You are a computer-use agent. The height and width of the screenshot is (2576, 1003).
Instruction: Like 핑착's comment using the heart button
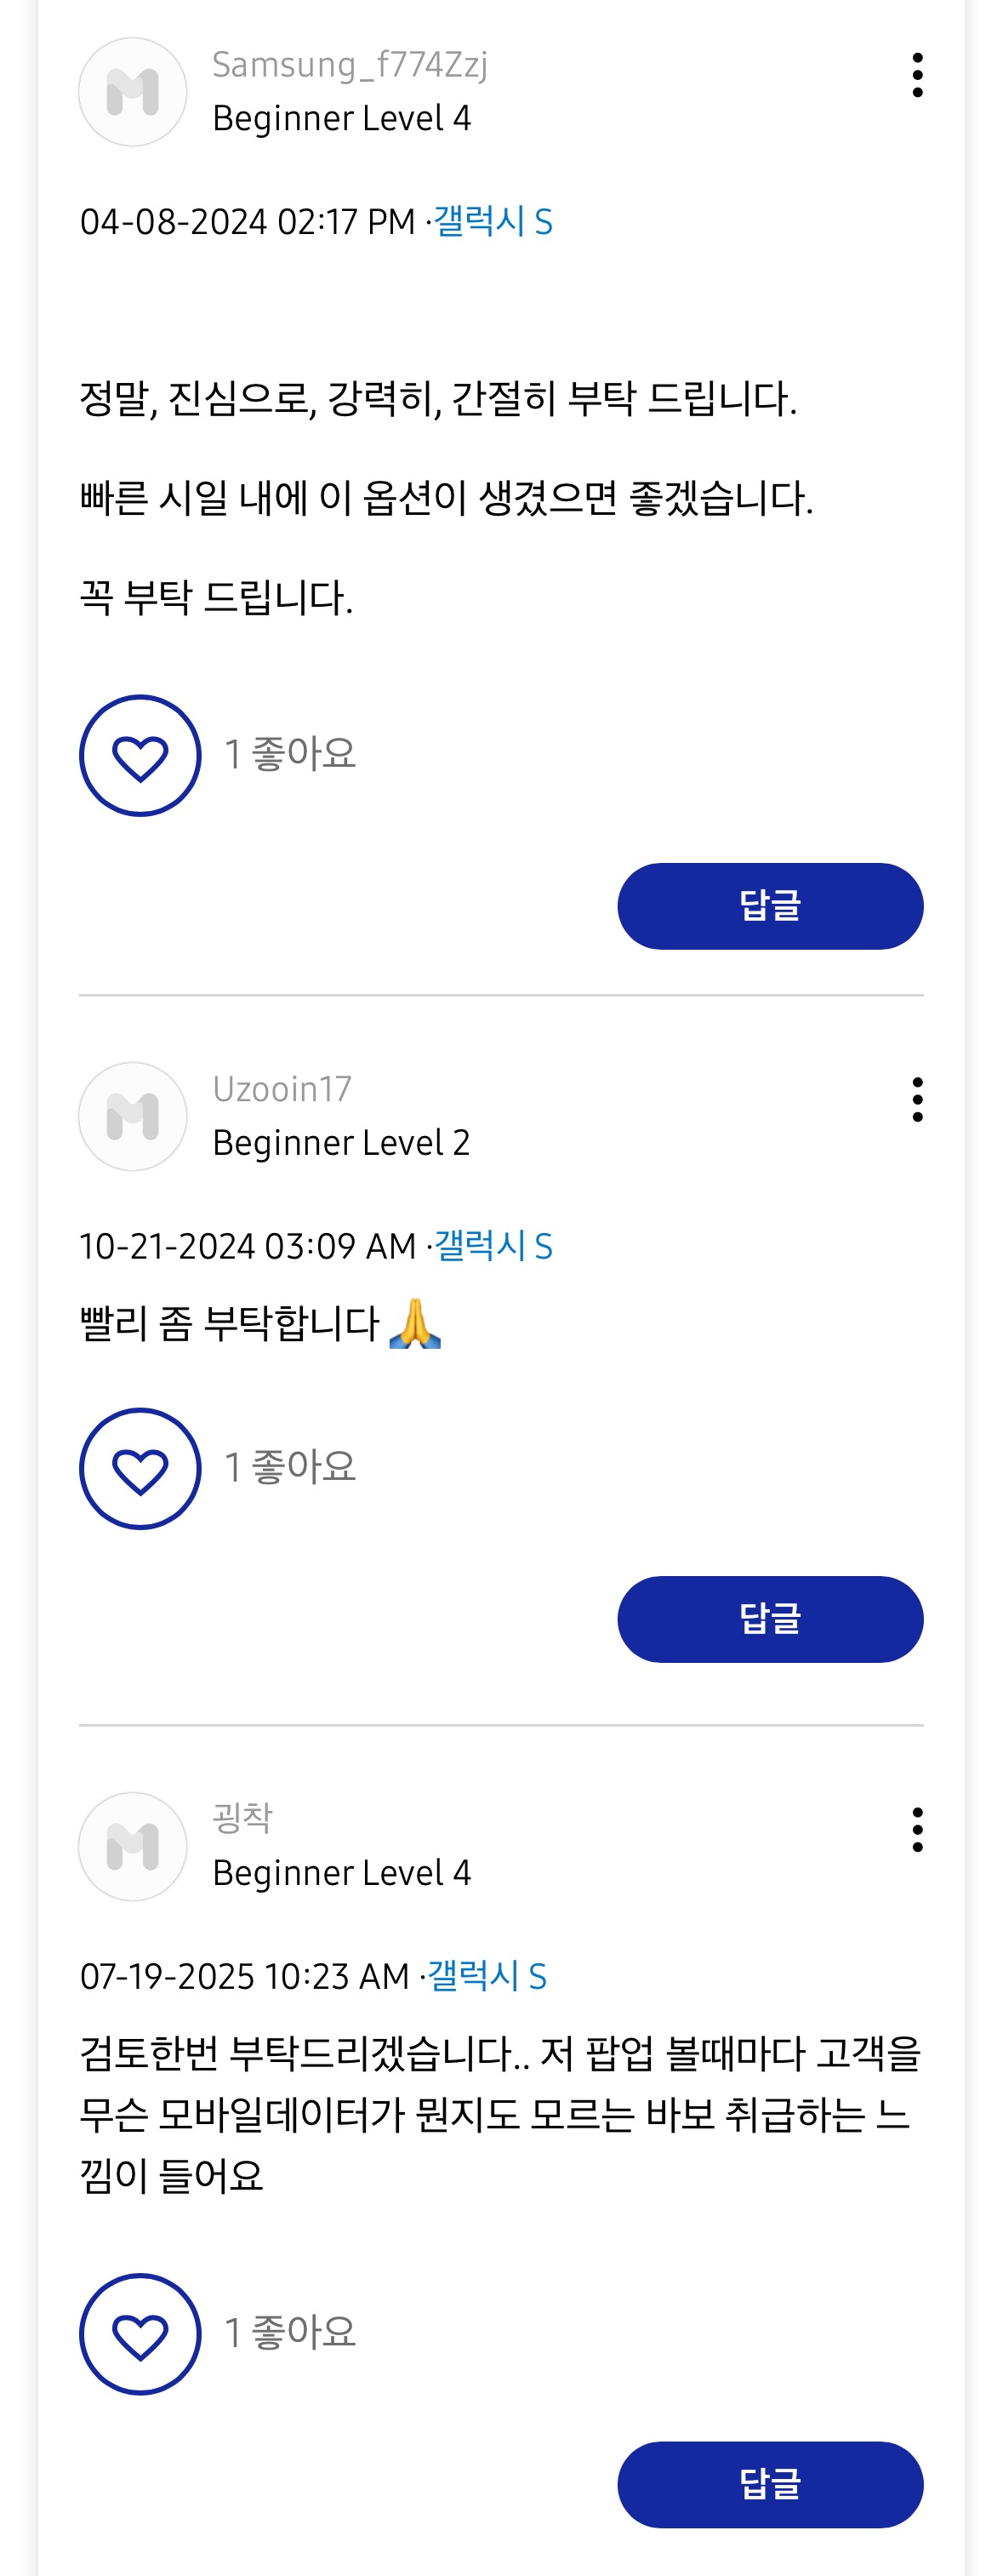click(x=140, y=2334)
